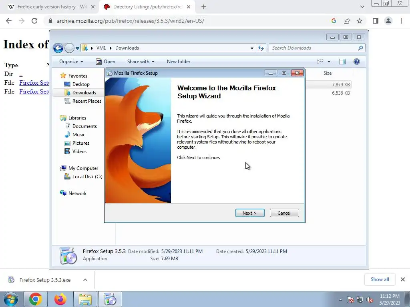Open Chrome three-dot menu
Image resolution: width=410 pixels, height=307 pixels.
click(x=401, y=21)
